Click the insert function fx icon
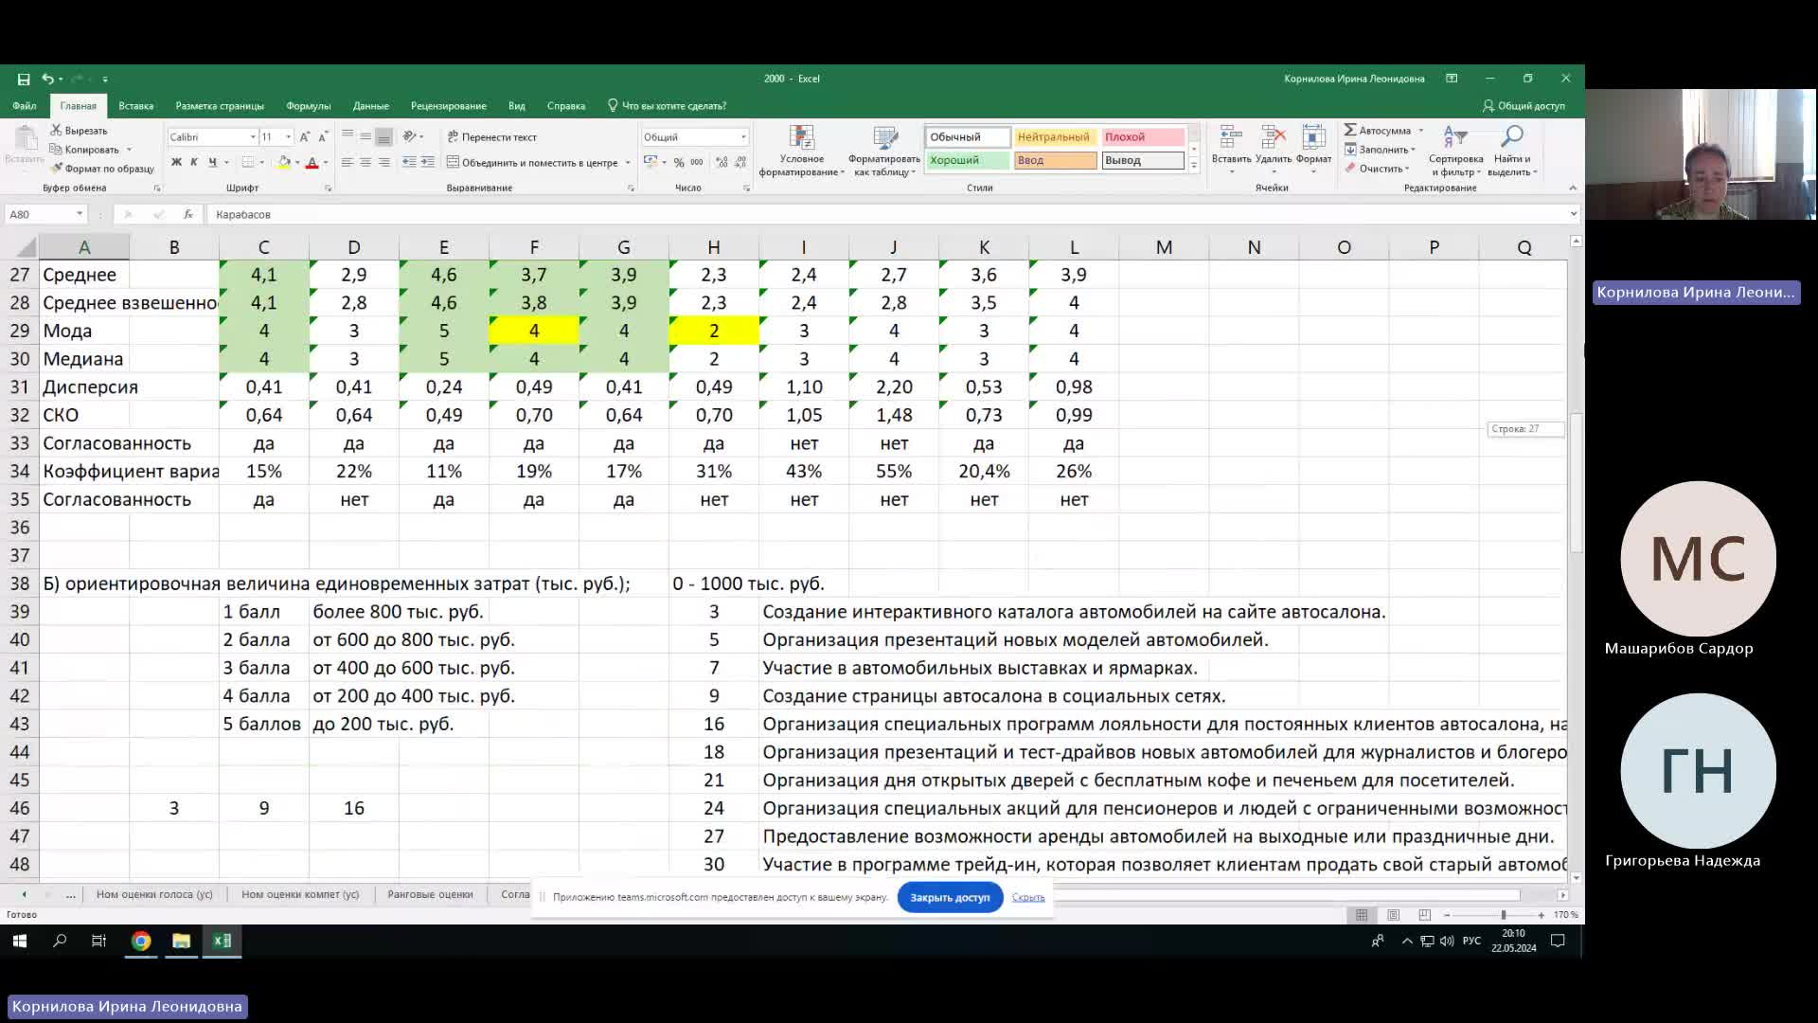 (188, 215)
